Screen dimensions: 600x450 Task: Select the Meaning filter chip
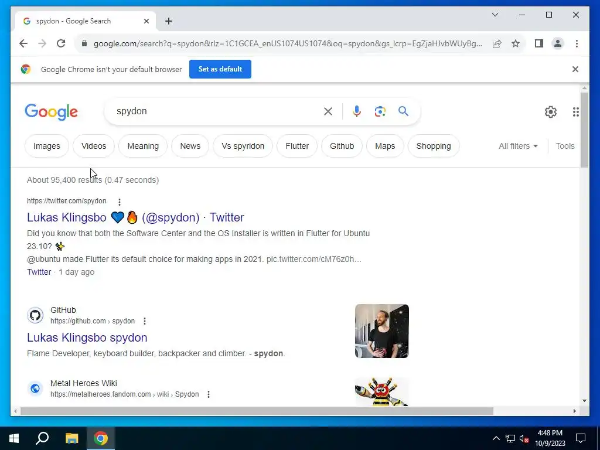coord(143,146)
